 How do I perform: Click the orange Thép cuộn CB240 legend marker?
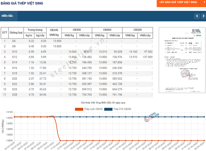pos(79,109)
